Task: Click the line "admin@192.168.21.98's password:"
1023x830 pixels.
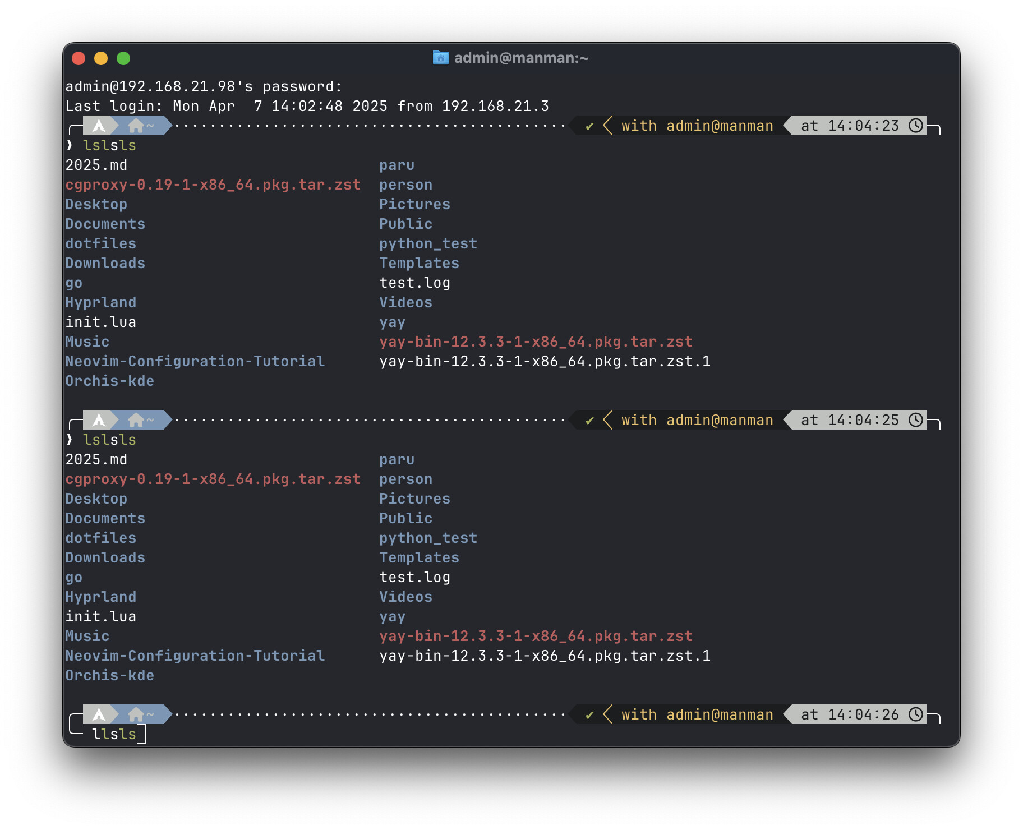Action: [204, 86]
